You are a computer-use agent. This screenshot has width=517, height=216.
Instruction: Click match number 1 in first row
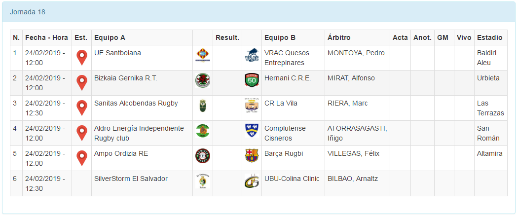15,53
